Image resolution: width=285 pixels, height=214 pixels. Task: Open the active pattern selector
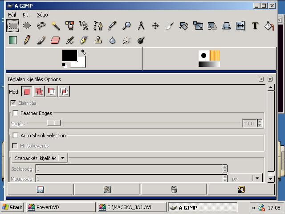215,55
